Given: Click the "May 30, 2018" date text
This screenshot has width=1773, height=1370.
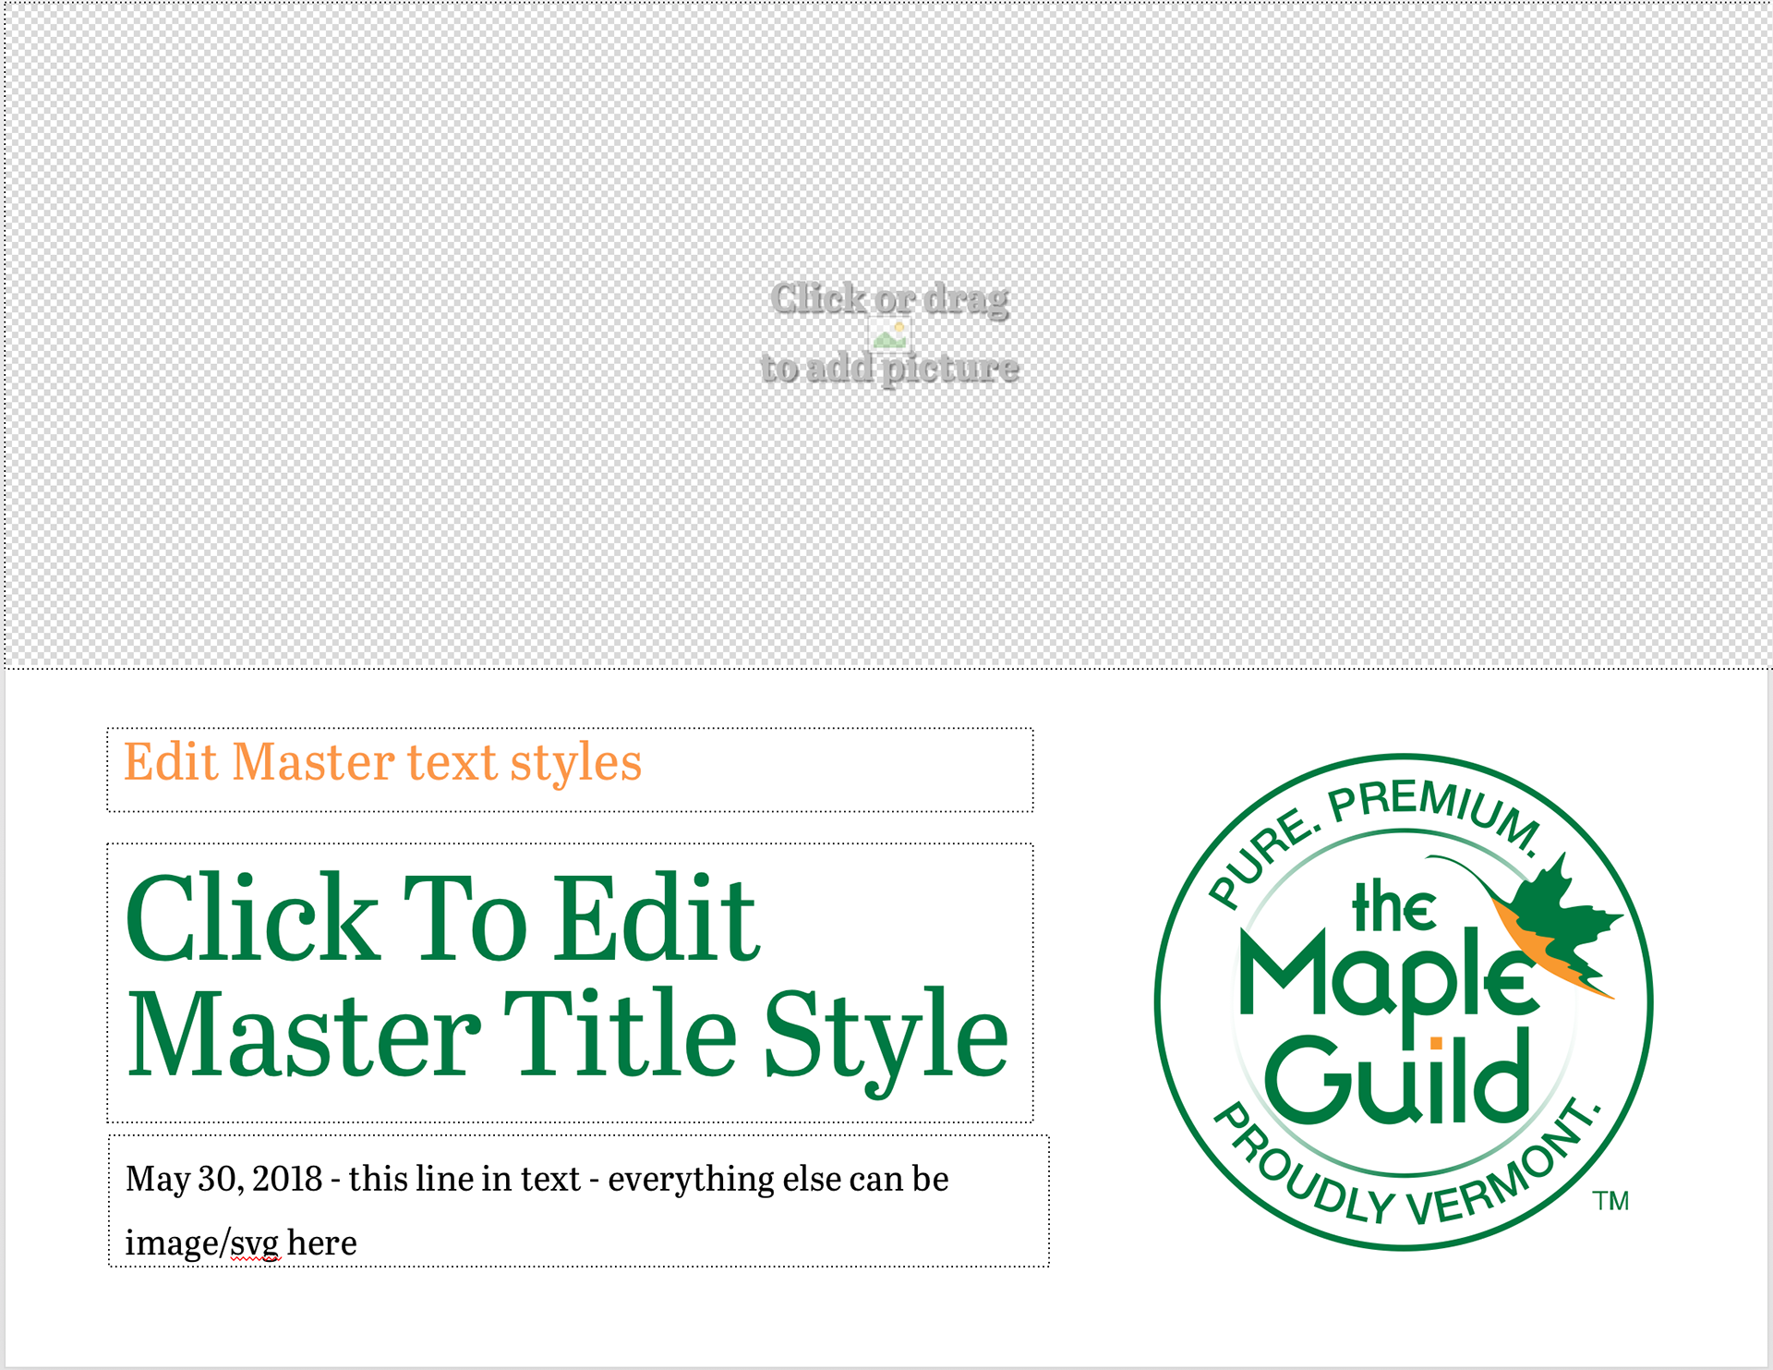Looking at the screenshot, I should point(223,1179).
